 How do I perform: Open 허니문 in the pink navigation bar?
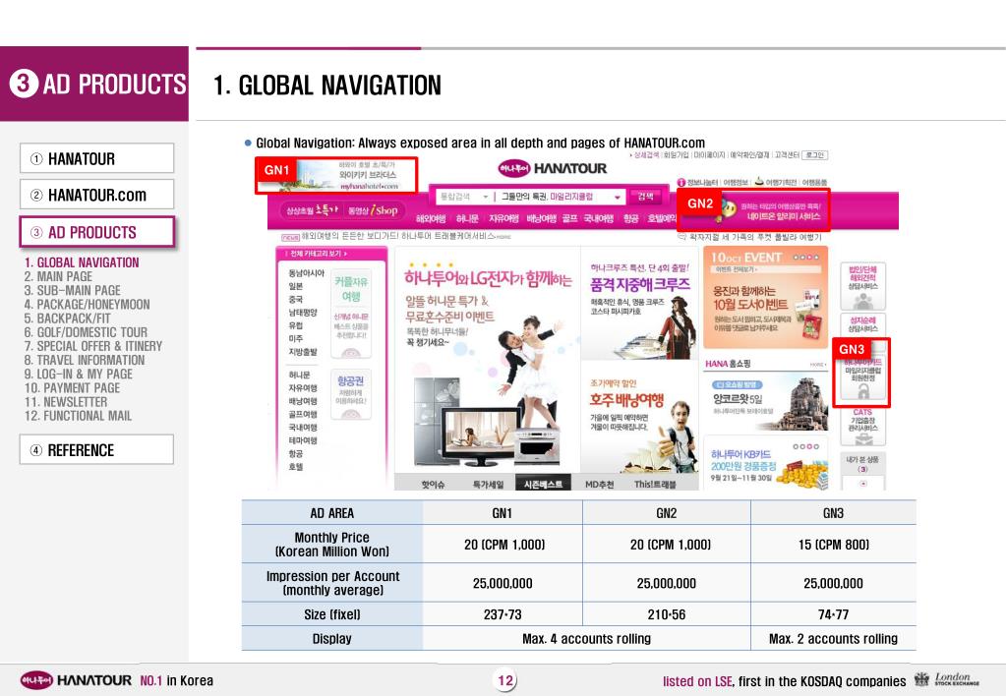466,219
